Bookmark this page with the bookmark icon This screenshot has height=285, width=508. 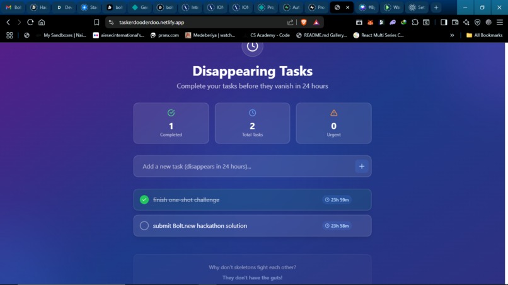pos(96,22)
